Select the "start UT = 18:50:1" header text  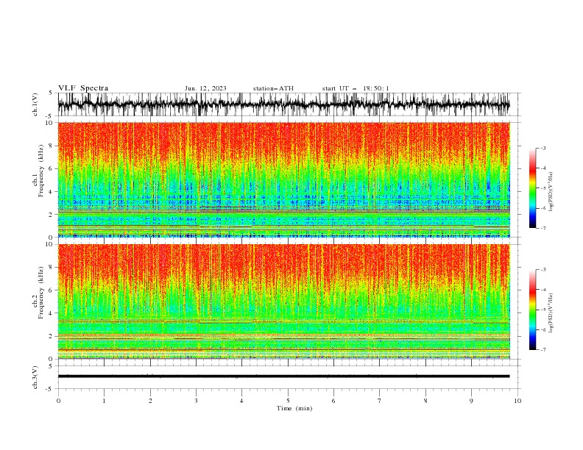356,88
